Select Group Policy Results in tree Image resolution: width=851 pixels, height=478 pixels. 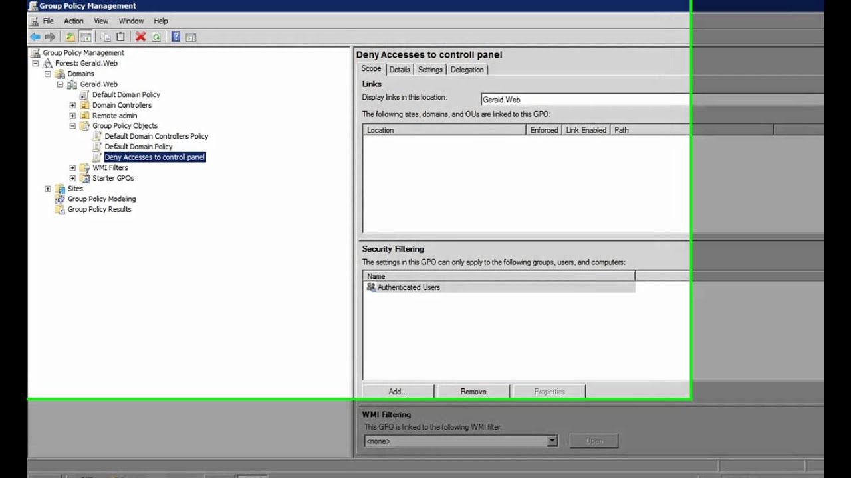(x=100, y=209)
